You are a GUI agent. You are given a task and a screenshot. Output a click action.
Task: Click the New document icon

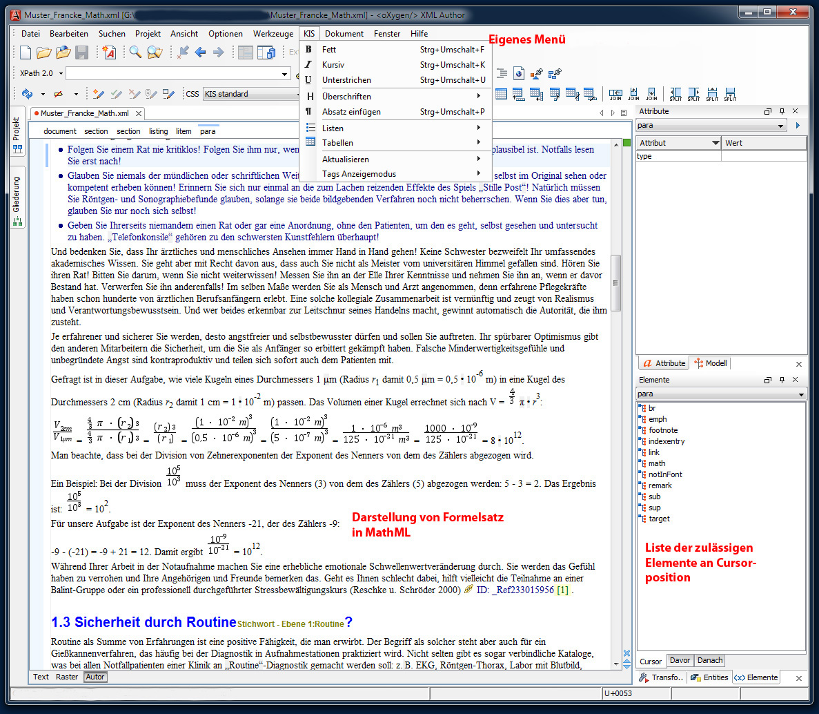pos(26,52)
